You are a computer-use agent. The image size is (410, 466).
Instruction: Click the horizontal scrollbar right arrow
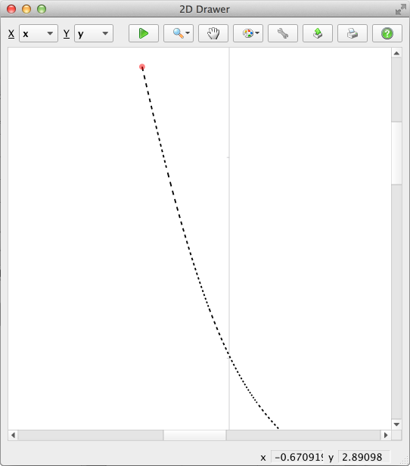[386, 436]
